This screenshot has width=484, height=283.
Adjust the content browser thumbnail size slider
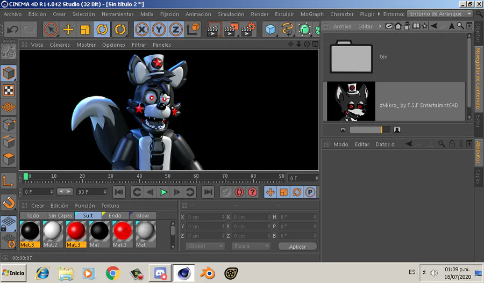click(370, 130)
